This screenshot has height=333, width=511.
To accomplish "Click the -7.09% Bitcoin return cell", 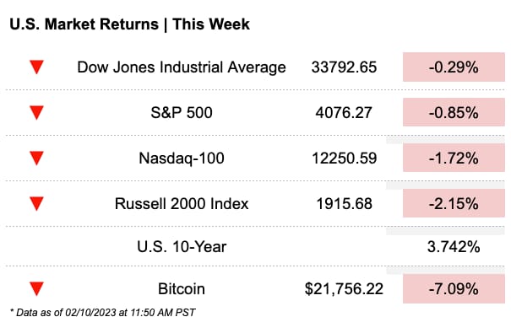I will tap(454, 289).
